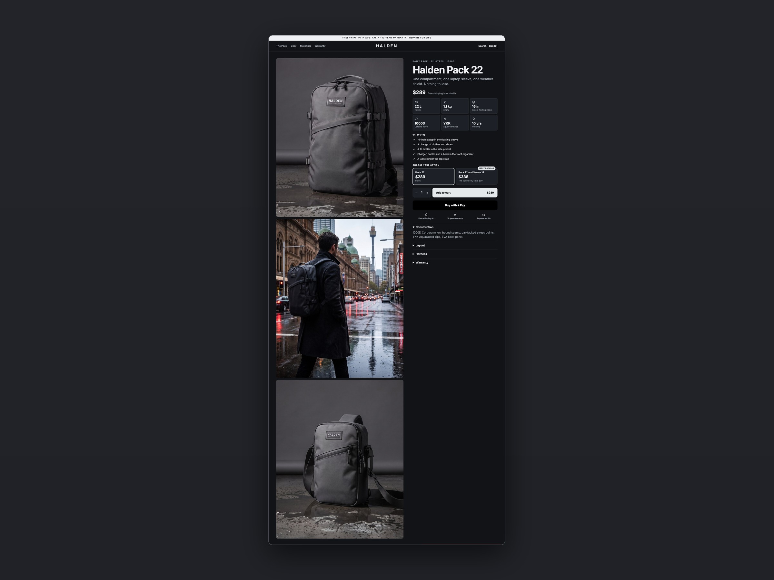Open the Bag (0) cart link
The image size is (774, 580).
click(493, 46)
